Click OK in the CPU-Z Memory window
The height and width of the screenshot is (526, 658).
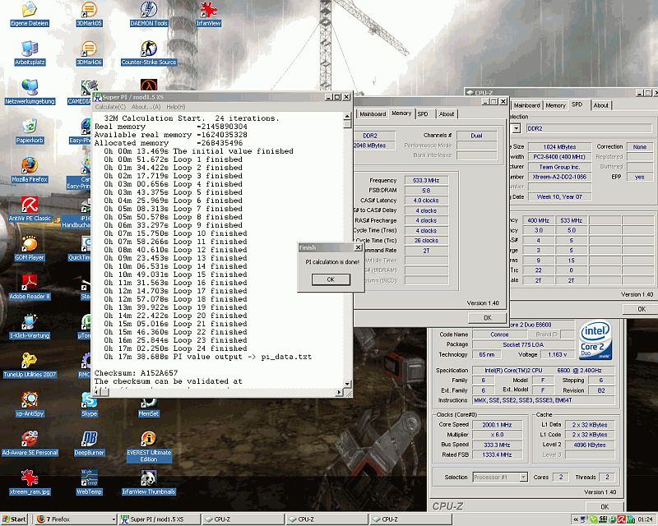tap(487, 317)
